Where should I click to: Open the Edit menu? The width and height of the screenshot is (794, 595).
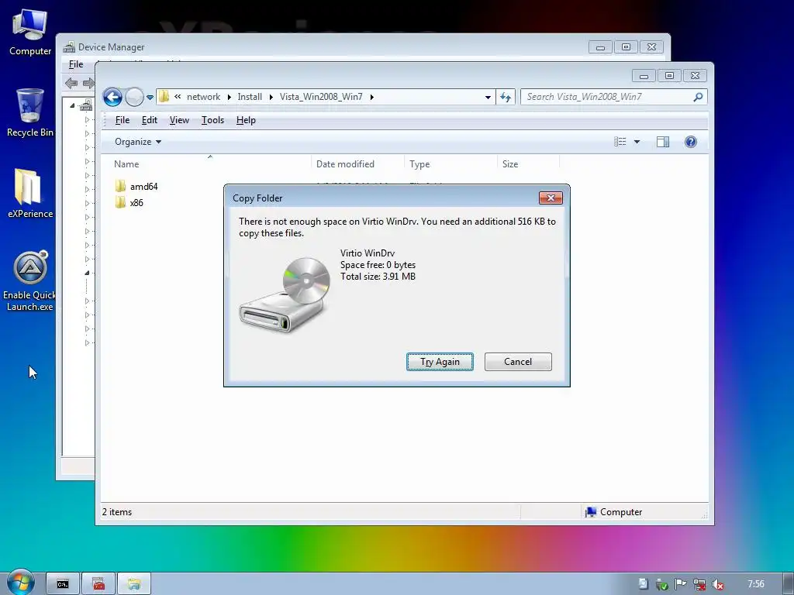(x=150, y=120)
